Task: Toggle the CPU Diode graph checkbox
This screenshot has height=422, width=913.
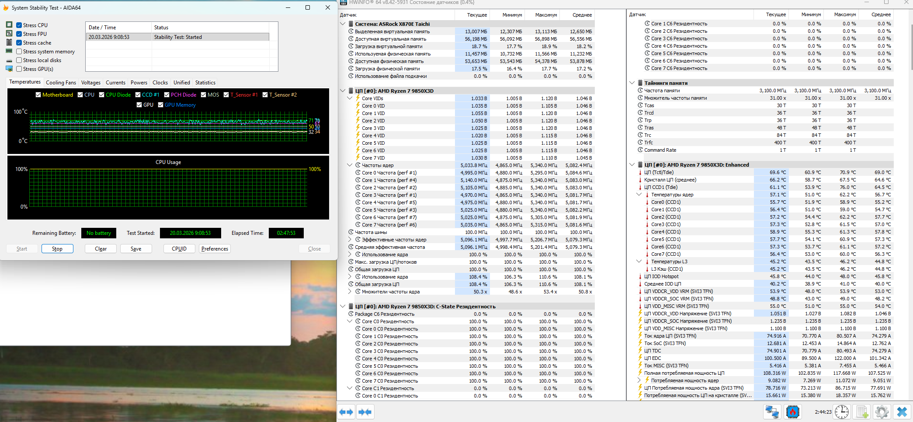Action: coord(101,94)
